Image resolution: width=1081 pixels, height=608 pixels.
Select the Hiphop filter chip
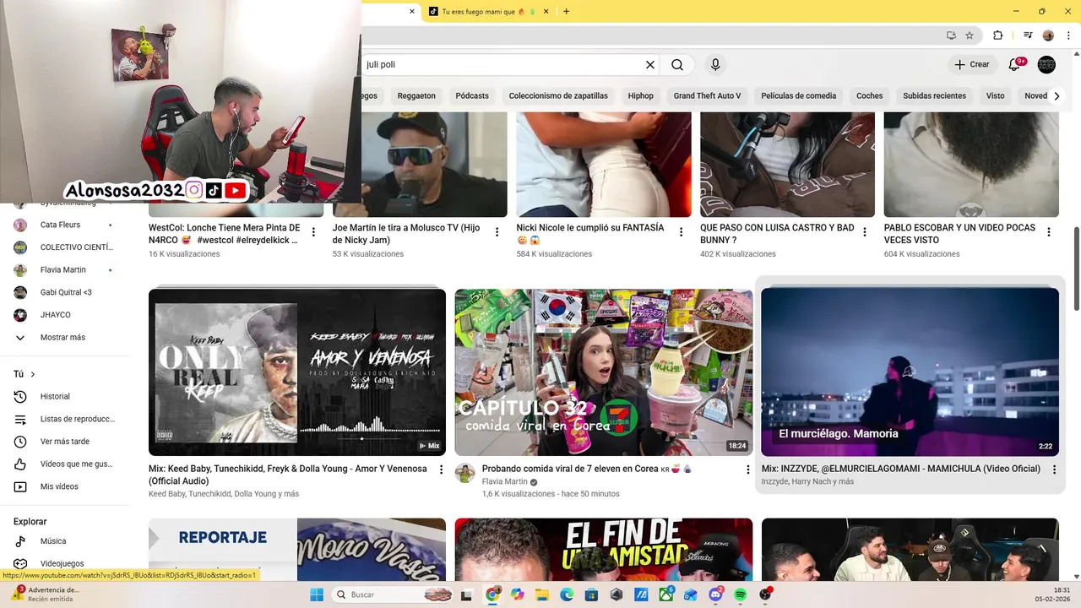(641, 96)
